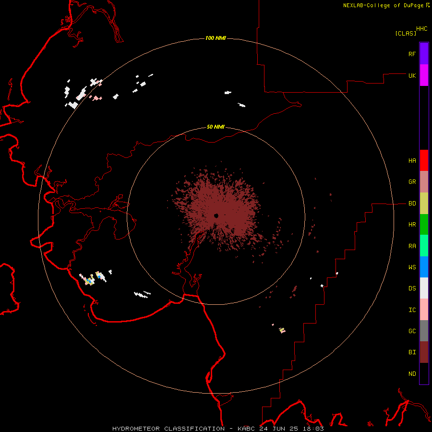
Task: Click the GR legend color block
Action: pos(424,181)
